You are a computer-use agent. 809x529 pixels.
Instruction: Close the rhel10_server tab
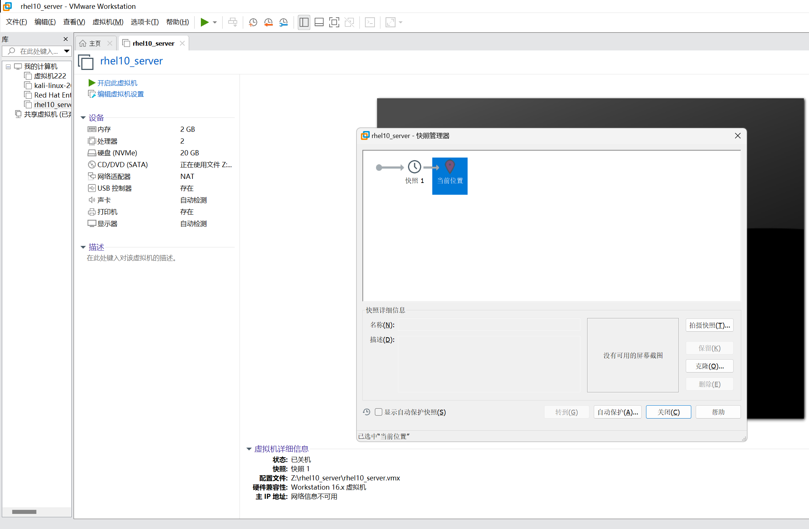pyautogui.click(x=182, y=43)
